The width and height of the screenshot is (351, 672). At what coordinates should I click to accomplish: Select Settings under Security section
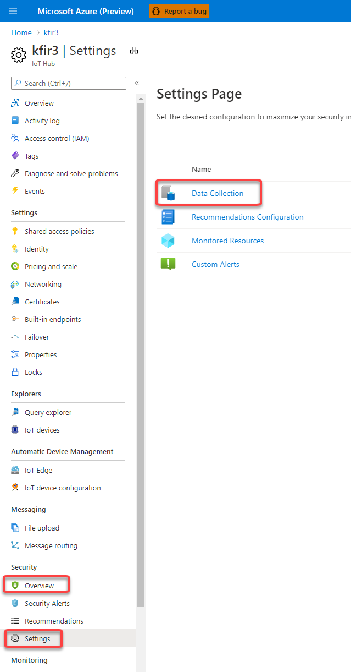(x=37, y=638)
